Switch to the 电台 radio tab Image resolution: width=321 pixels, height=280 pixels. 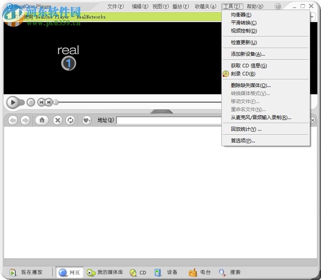200,272
